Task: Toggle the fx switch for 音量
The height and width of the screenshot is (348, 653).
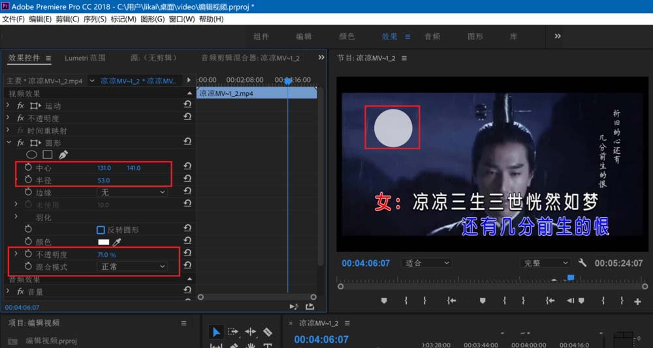Action: [x=21, y=291]
